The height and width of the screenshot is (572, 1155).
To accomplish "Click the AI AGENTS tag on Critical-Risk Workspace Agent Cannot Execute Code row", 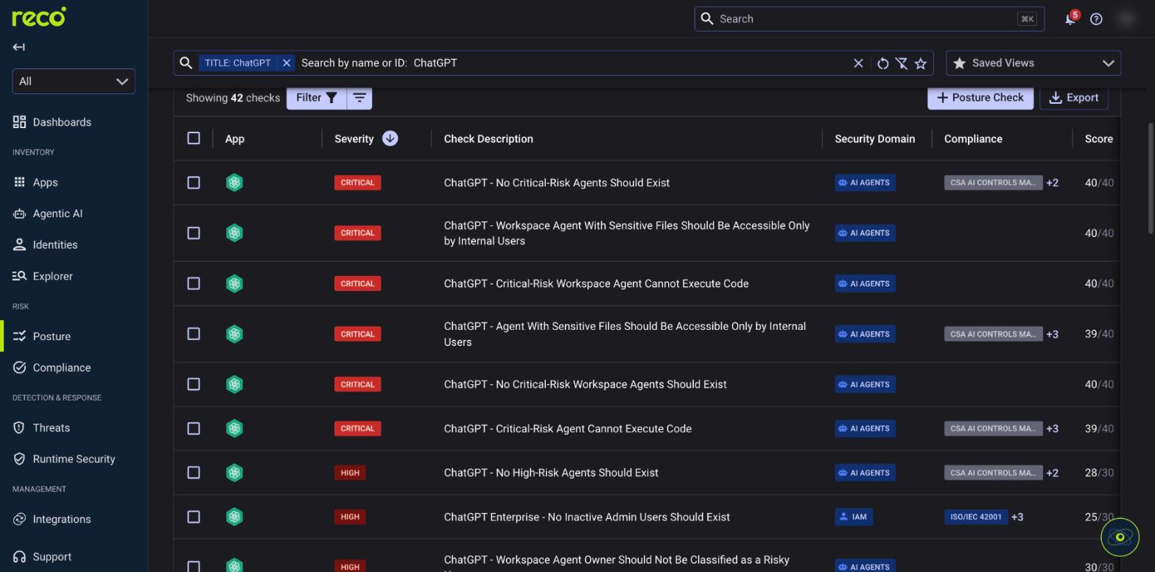I will tap(865, 283).
